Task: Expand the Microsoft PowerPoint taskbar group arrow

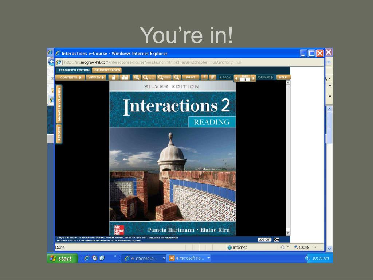Action: (209, 258)
